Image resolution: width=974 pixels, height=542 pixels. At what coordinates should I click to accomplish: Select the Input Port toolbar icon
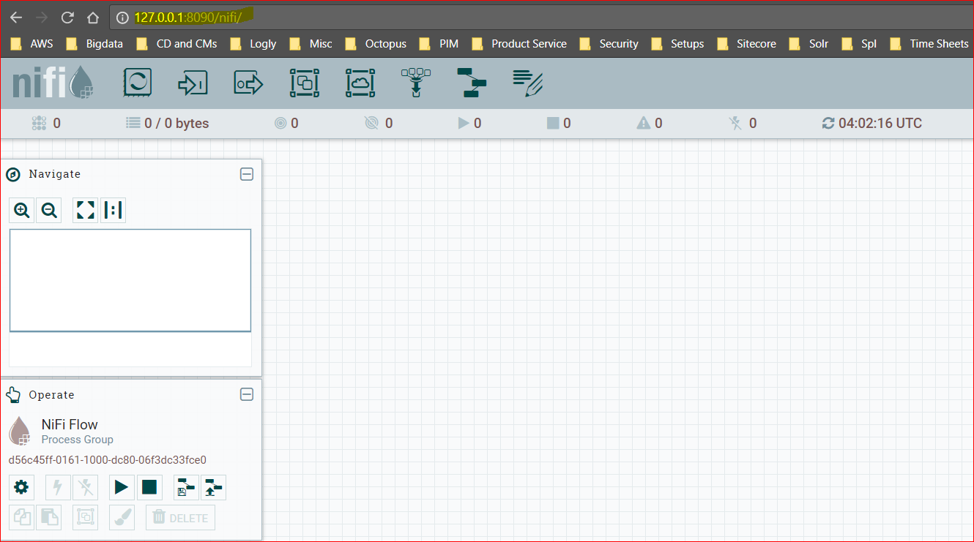[x=193, y=83]
